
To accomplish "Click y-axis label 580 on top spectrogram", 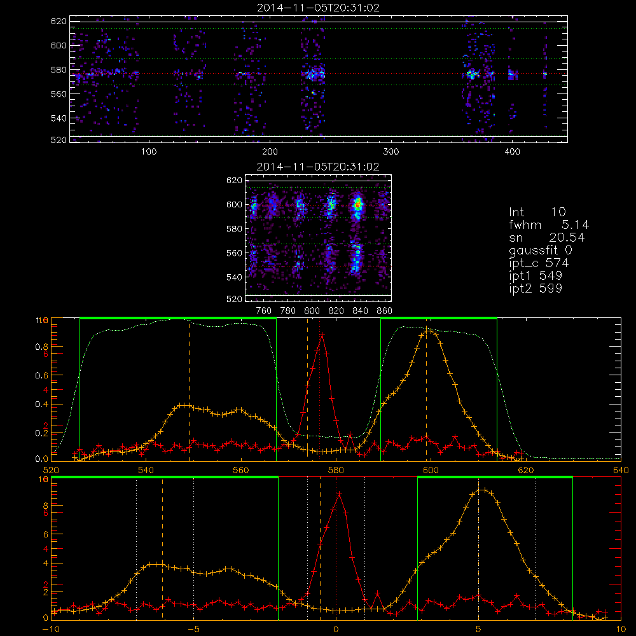I will click(x=59, y=70).
